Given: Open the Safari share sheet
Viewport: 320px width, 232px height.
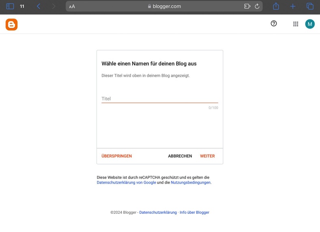Looking at the screenshot, I should pos(276,6).
